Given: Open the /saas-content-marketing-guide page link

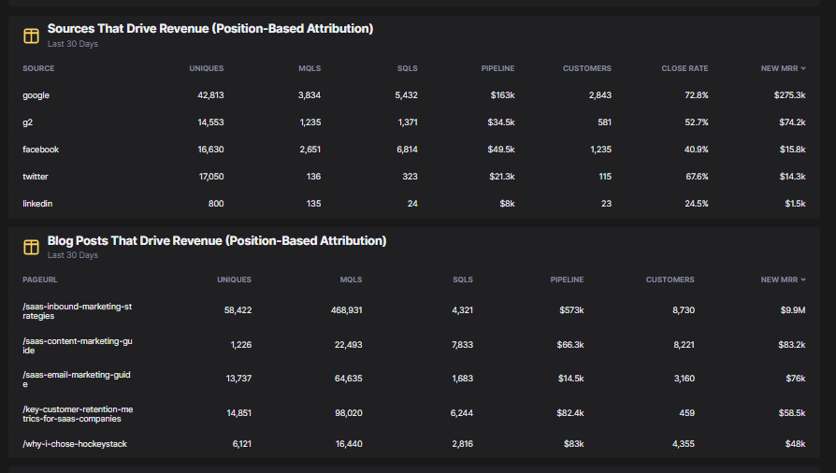Looking at the screenshot, I should coord(77,346).
